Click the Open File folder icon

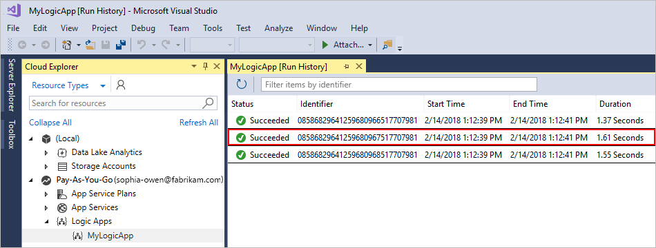pyautogui.click(x=90, y=45)
